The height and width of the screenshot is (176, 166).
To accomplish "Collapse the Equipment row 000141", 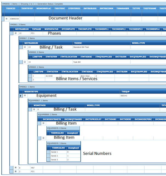I will coord(25,96).
